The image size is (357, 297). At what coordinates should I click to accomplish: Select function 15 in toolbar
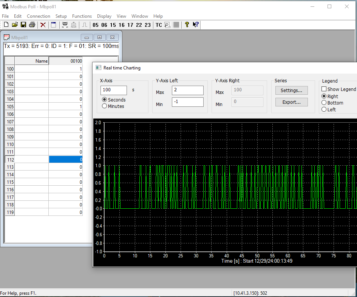(x=113, y=25)
